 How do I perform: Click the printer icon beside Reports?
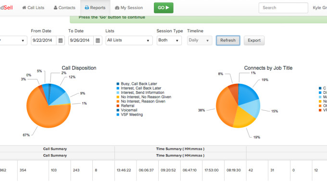[87, 8]
